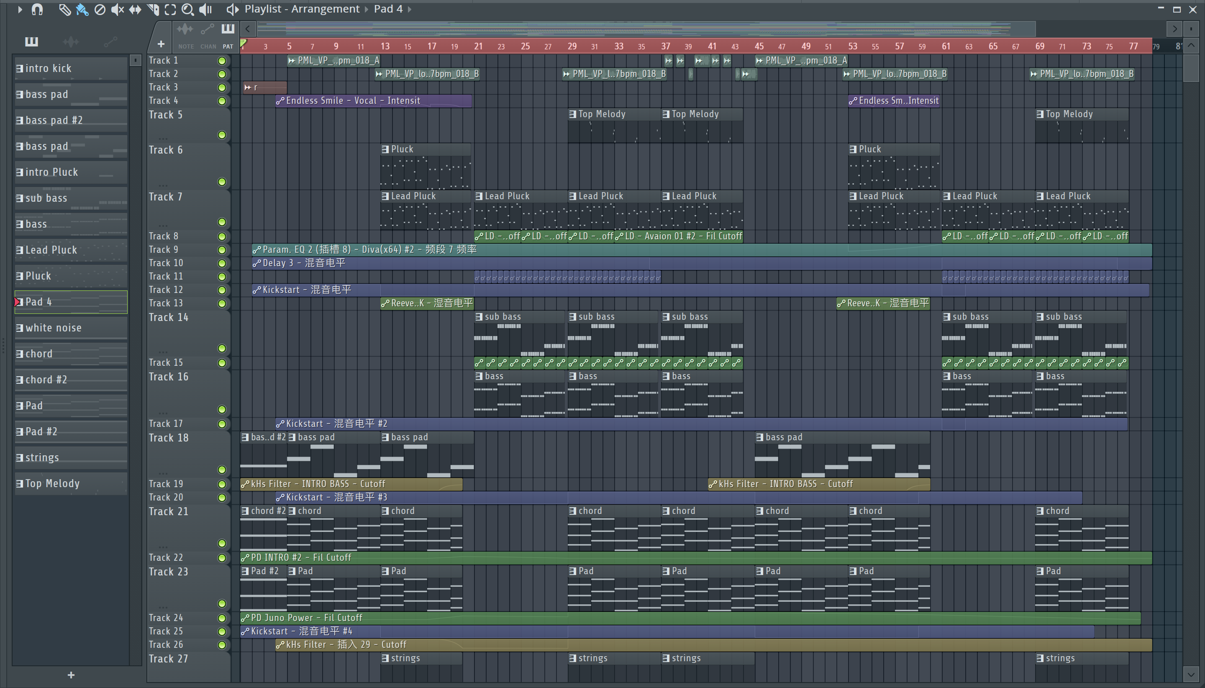The height and width of the screenshot is (688, 1205).
Task: Toggle mute LED on Track 14
Action: click(x=221, y=349)
